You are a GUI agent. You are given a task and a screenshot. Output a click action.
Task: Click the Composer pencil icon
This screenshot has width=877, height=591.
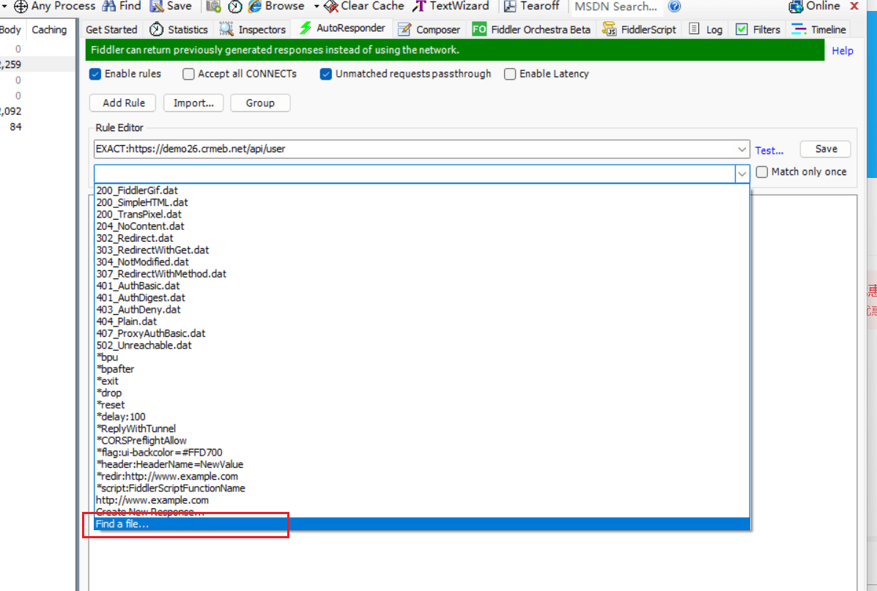coord(404,29)
